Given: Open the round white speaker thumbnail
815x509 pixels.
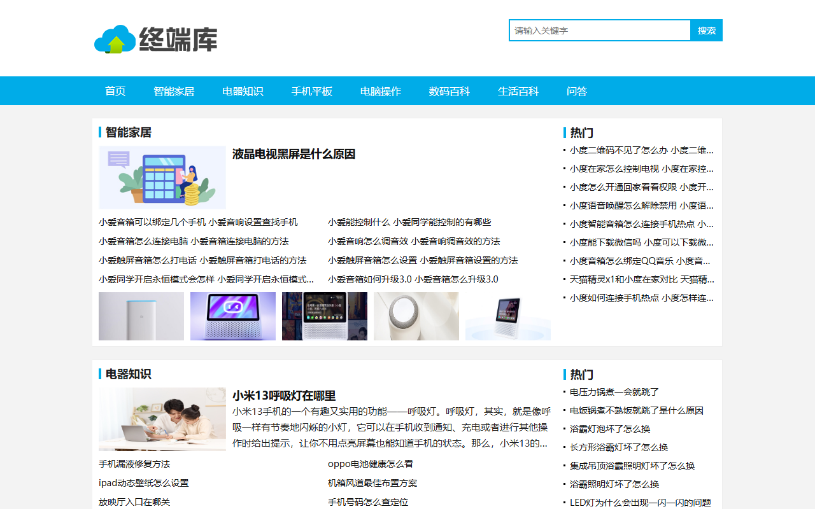Looking at the screenshot, I should coord(416,316).
